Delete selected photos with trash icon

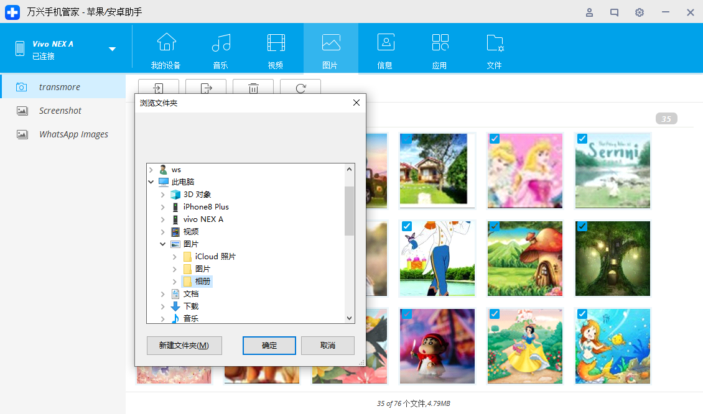tap(253, 89)
